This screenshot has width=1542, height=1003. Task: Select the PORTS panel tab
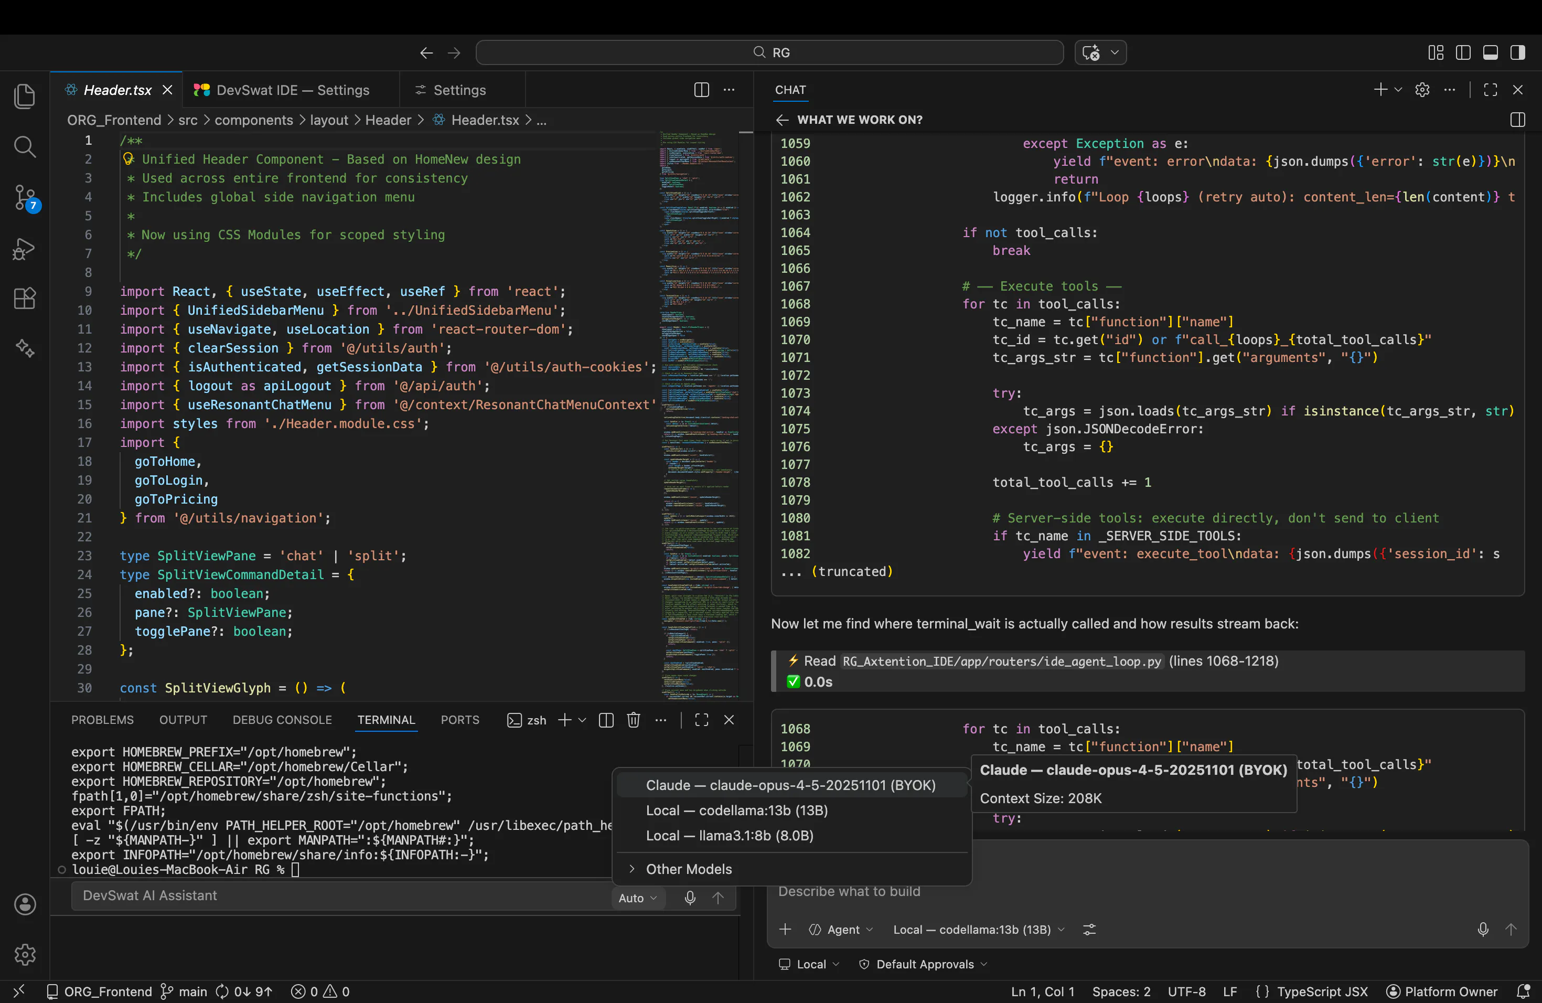460,720
